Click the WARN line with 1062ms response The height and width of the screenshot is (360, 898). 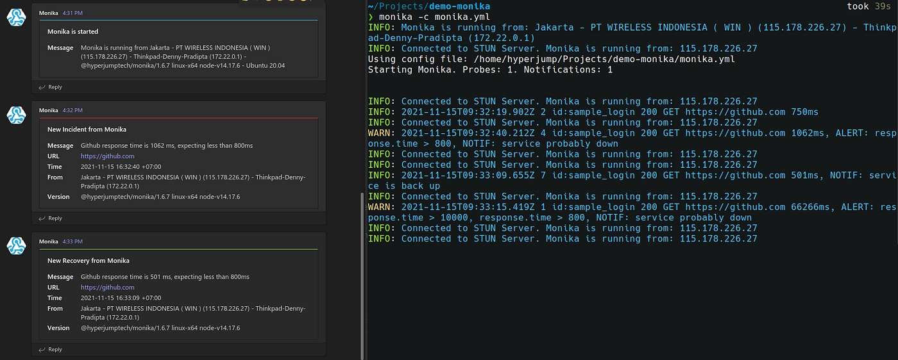point(632,138)
